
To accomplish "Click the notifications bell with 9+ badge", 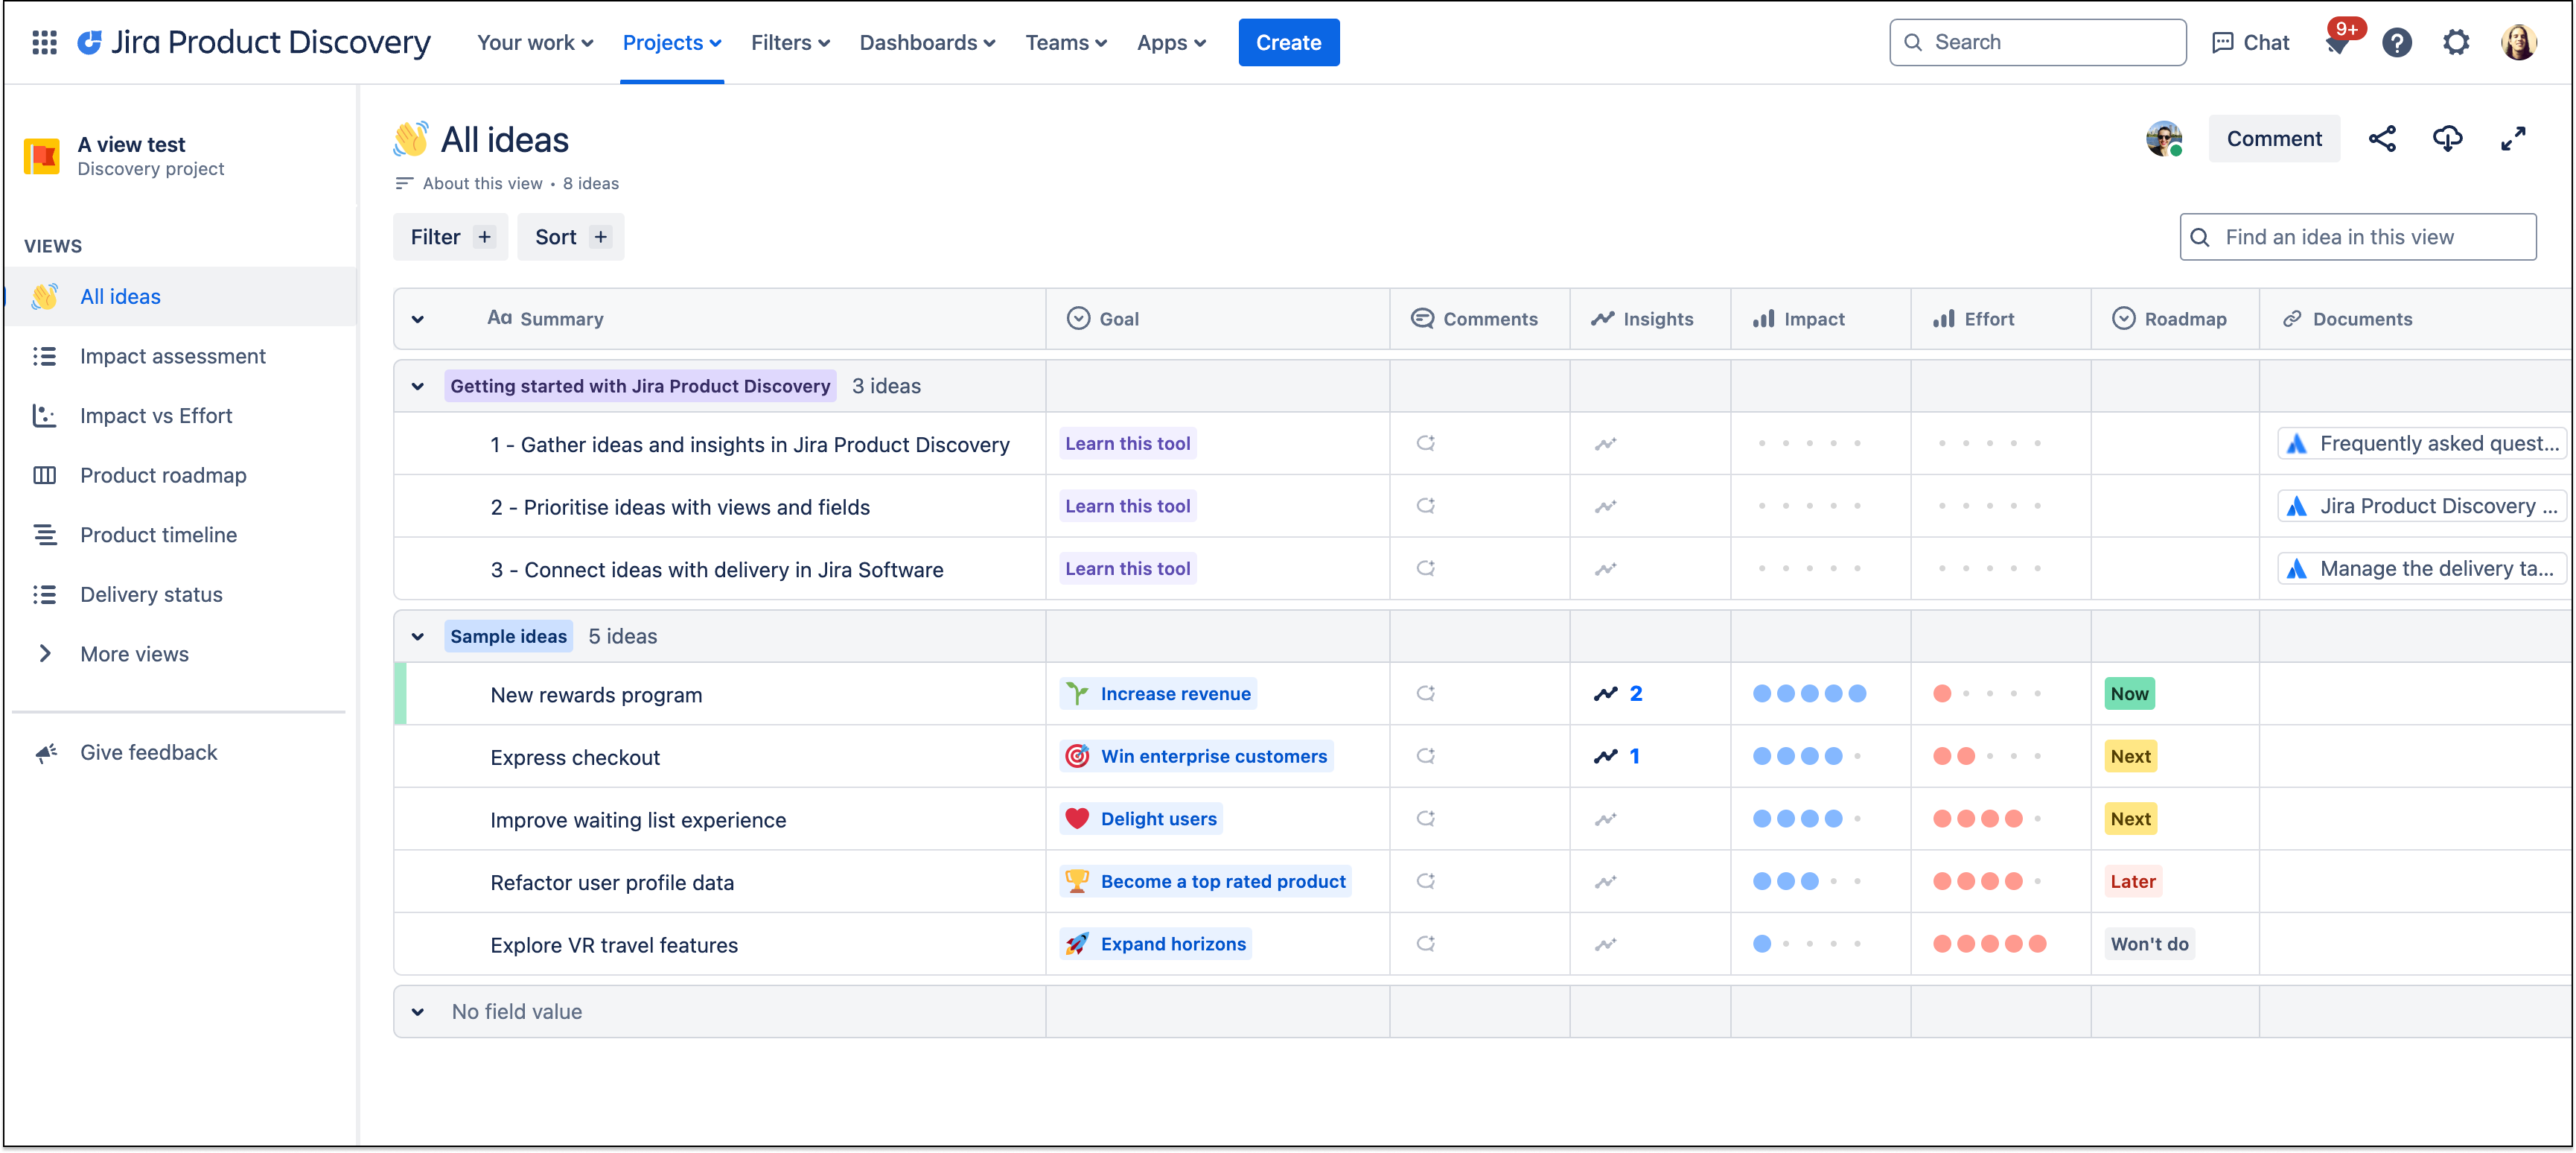I will 2340,42.
